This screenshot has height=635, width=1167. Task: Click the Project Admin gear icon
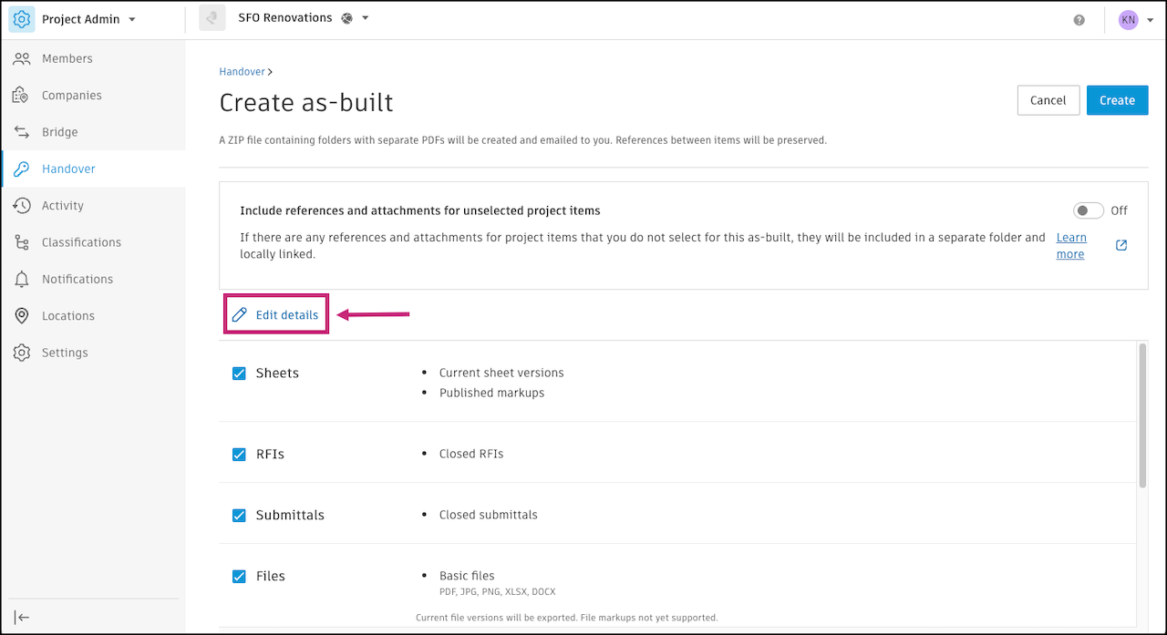22,19
